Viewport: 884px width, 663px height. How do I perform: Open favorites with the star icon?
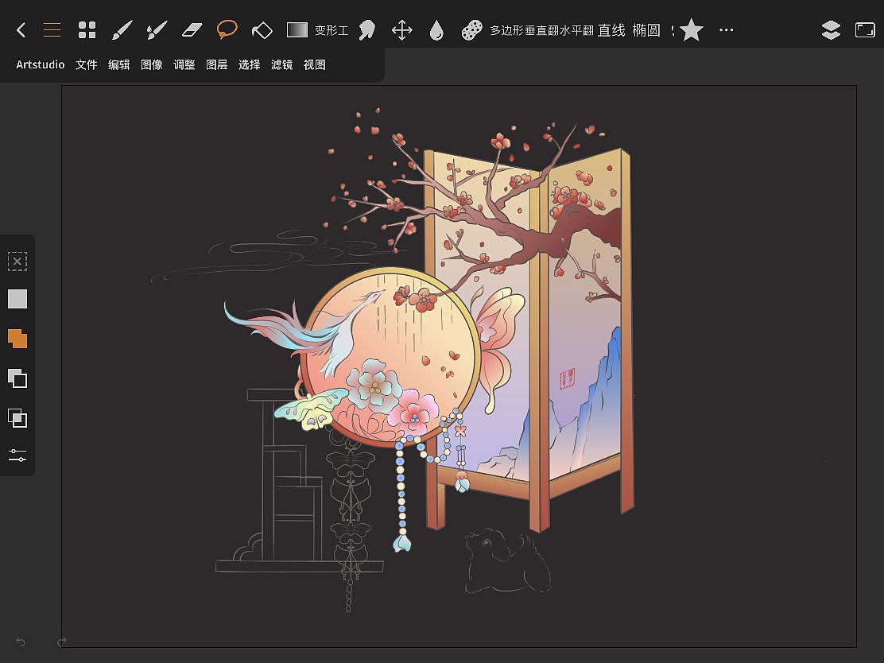coord(691,30)
